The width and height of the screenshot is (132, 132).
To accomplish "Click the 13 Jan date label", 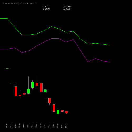I will click(x=62, y=126).
